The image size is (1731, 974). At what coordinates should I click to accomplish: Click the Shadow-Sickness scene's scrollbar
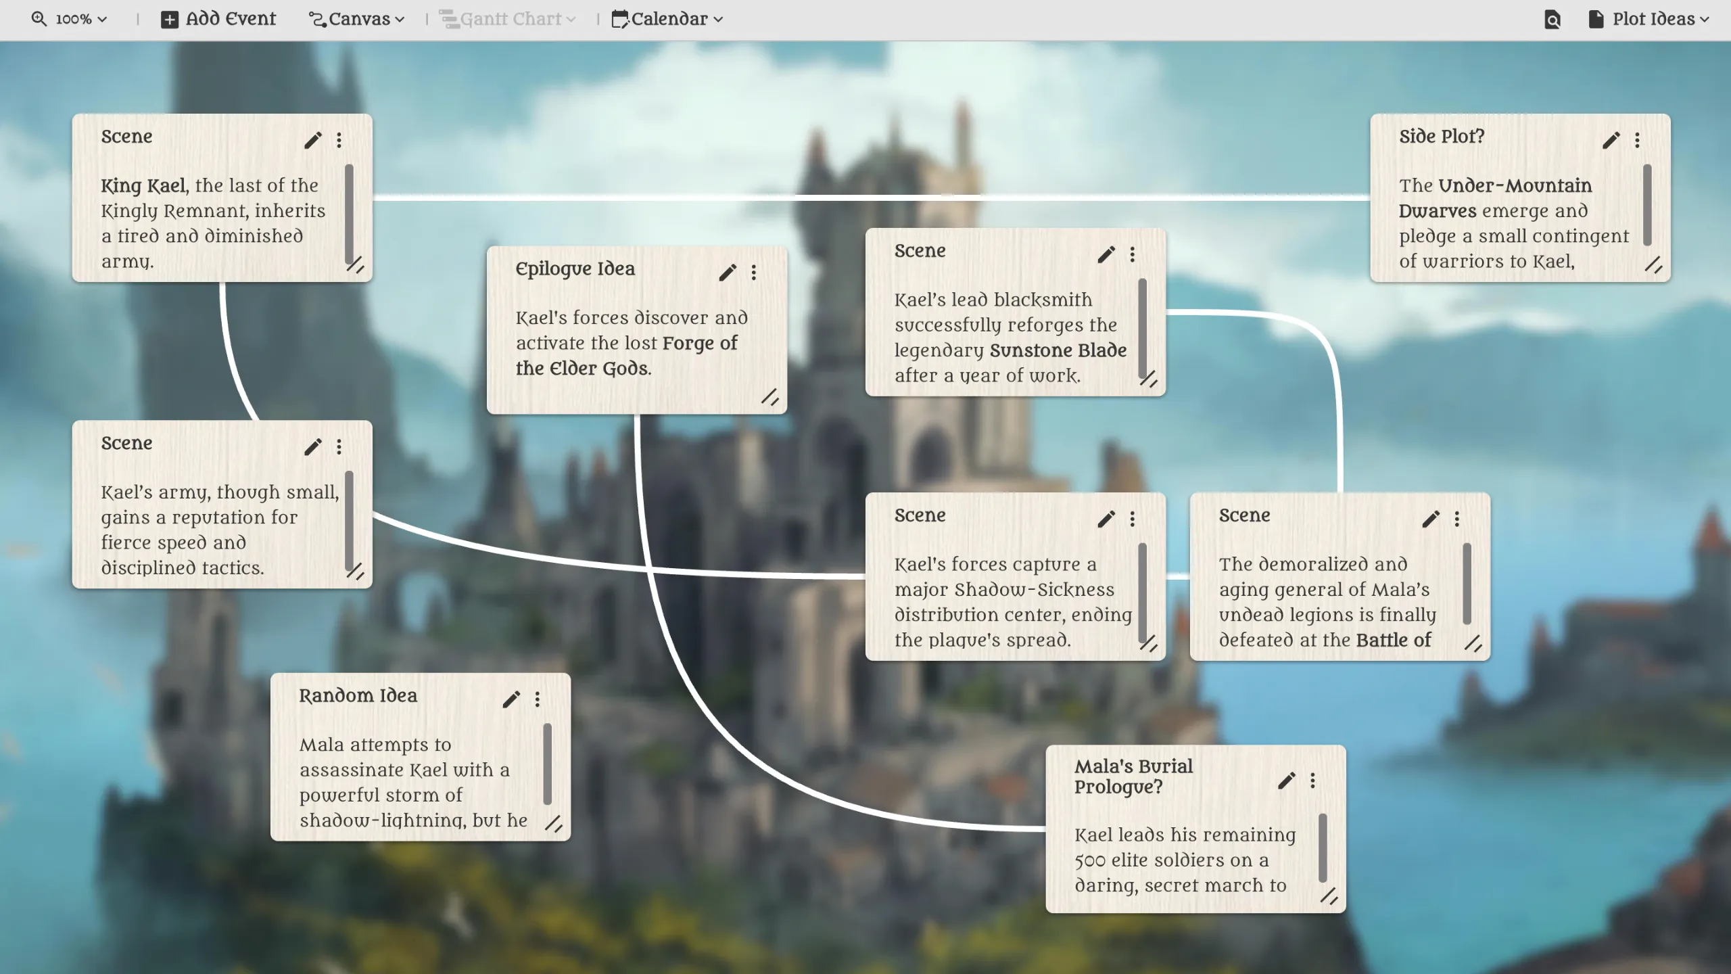pyautogui.click(x=1143, y=592)
